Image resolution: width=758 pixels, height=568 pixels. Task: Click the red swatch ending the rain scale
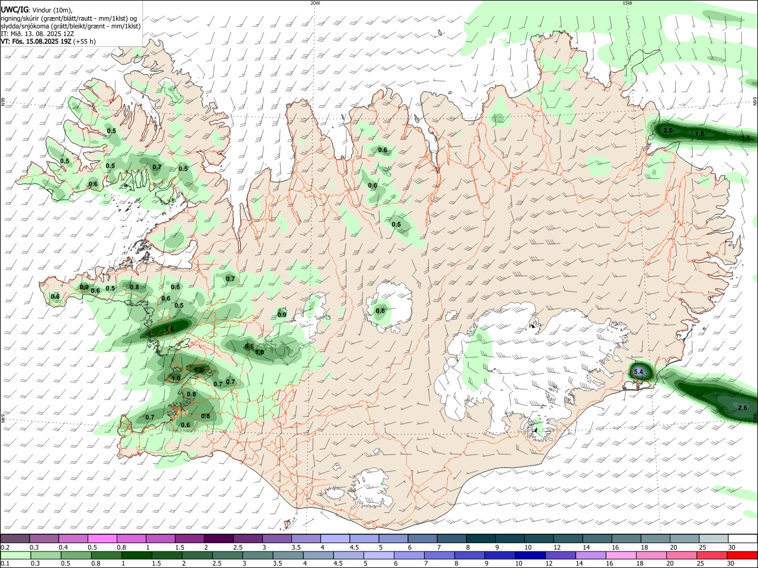[x=743, y=555]
